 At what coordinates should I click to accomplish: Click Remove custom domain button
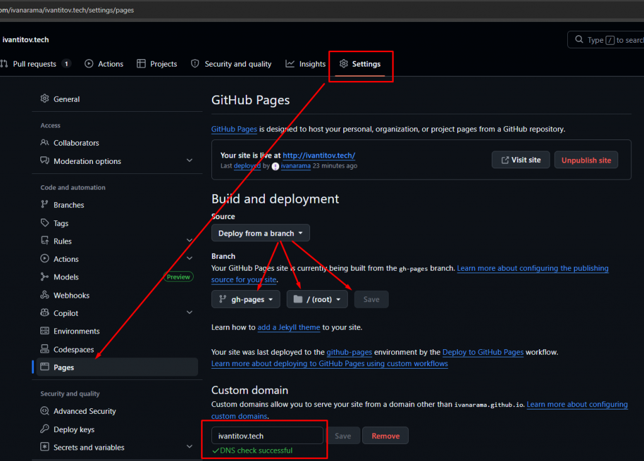(386, 436)
